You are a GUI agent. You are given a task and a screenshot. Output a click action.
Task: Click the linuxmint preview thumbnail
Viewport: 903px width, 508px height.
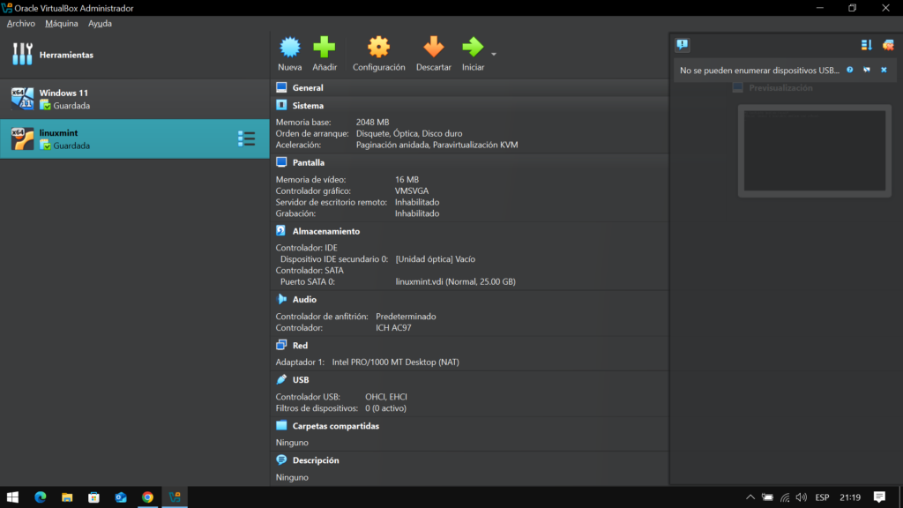814,150
